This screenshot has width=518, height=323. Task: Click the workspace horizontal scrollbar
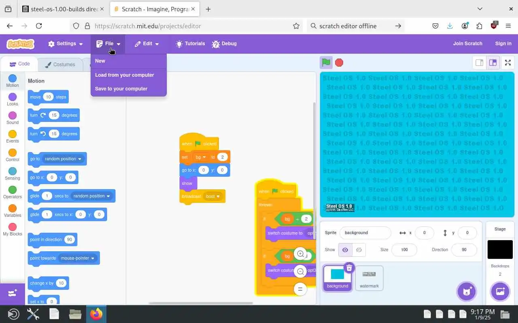(201, 303)
